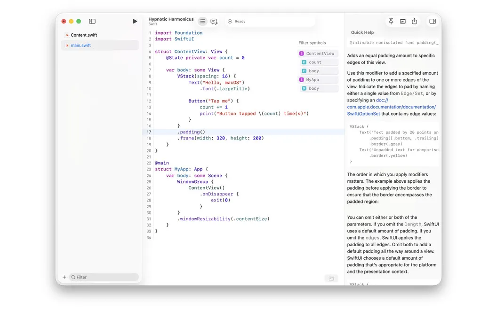The width and height of the screenshot is (497, 310).
Task: Click "WindowGroup {" in the code
Action: click(195, 182)
